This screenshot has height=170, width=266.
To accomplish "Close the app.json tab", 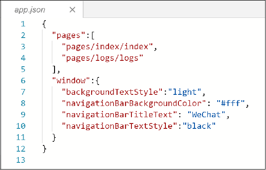I will (x=72, y=10).
